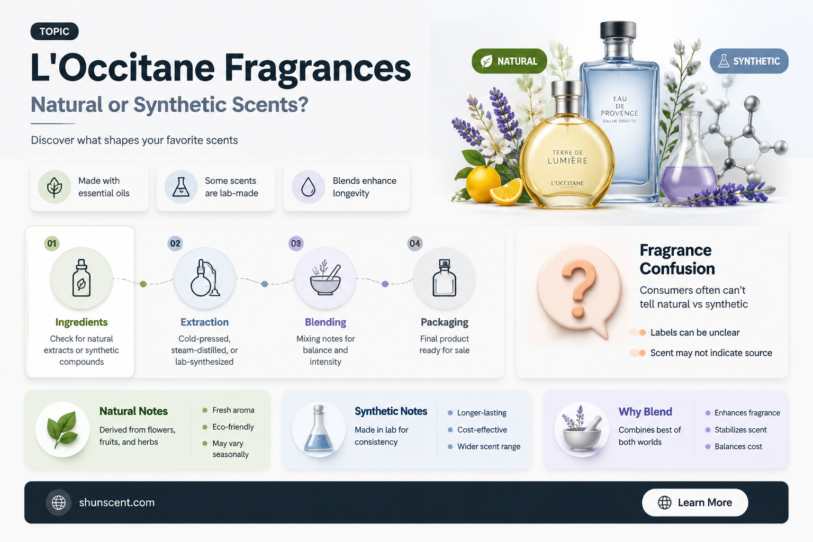
Task: Click 'Combines best of both worlds' text
Action: tap(649, 436)
